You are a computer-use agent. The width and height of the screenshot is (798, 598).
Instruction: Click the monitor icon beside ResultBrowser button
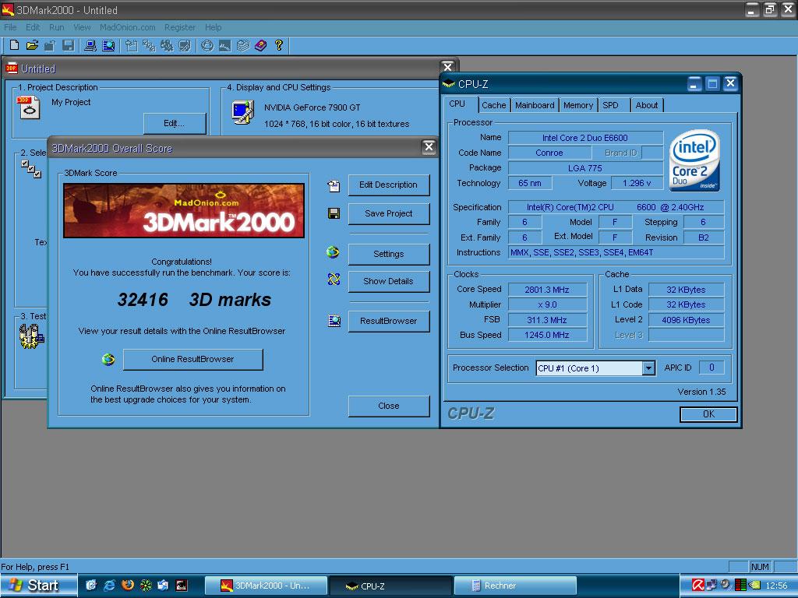(x=334, y=321)
